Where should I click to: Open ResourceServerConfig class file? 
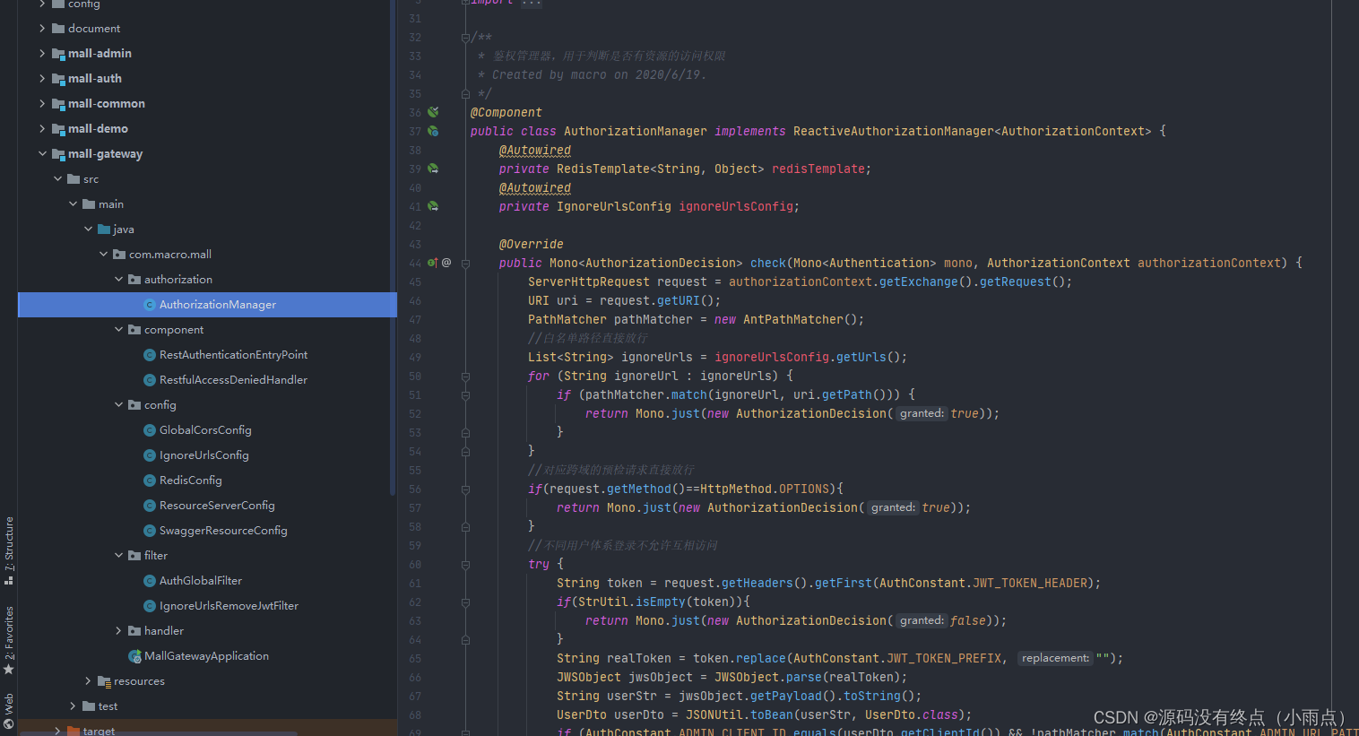(x=217, y=506)
